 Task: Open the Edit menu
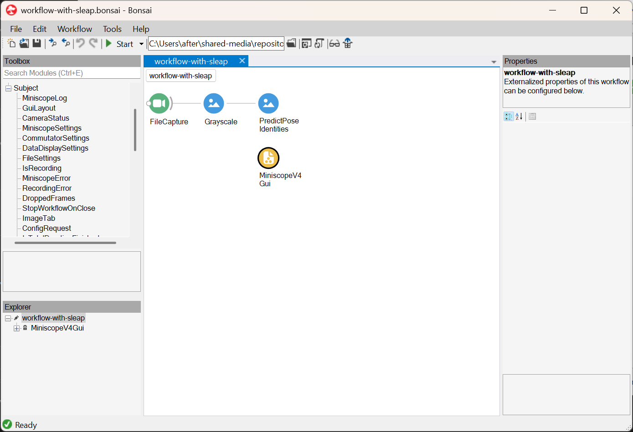(x=40, y=29)
